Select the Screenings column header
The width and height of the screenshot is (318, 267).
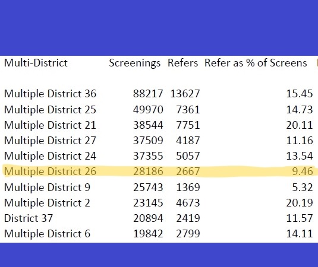[x=135, y=63]
